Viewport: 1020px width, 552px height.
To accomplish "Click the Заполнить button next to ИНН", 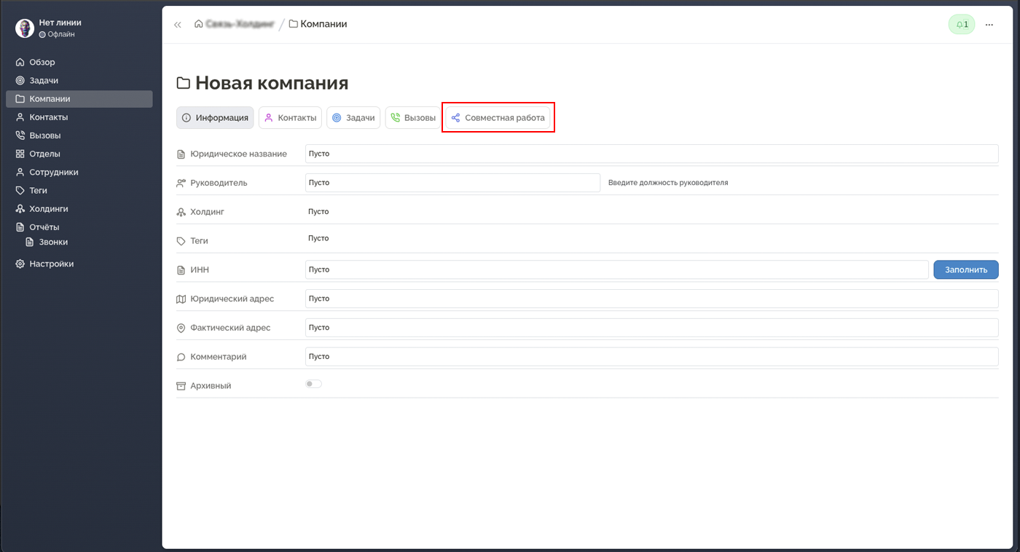I will pyautogui.click(x=966, y=269).
